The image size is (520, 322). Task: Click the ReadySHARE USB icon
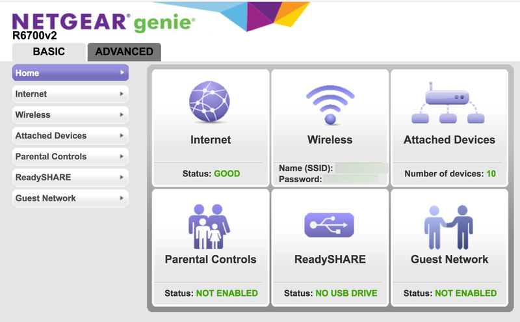pos(330,224)
